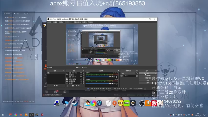Move the selected source up in the list

coord(76,86)
